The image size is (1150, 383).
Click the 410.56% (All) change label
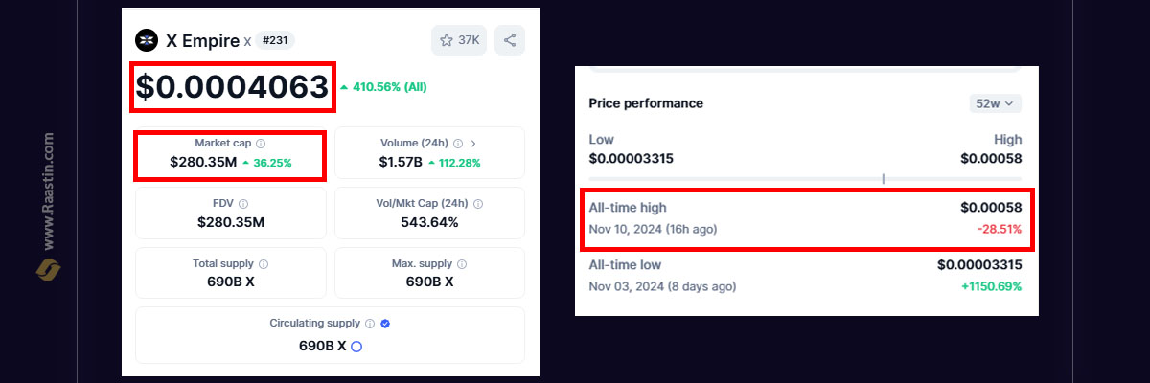click(383, 86)
